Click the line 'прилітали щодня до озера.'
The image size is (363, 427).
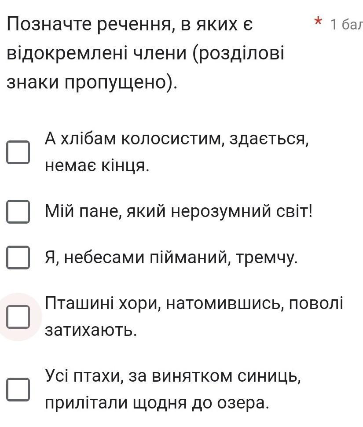157,403
